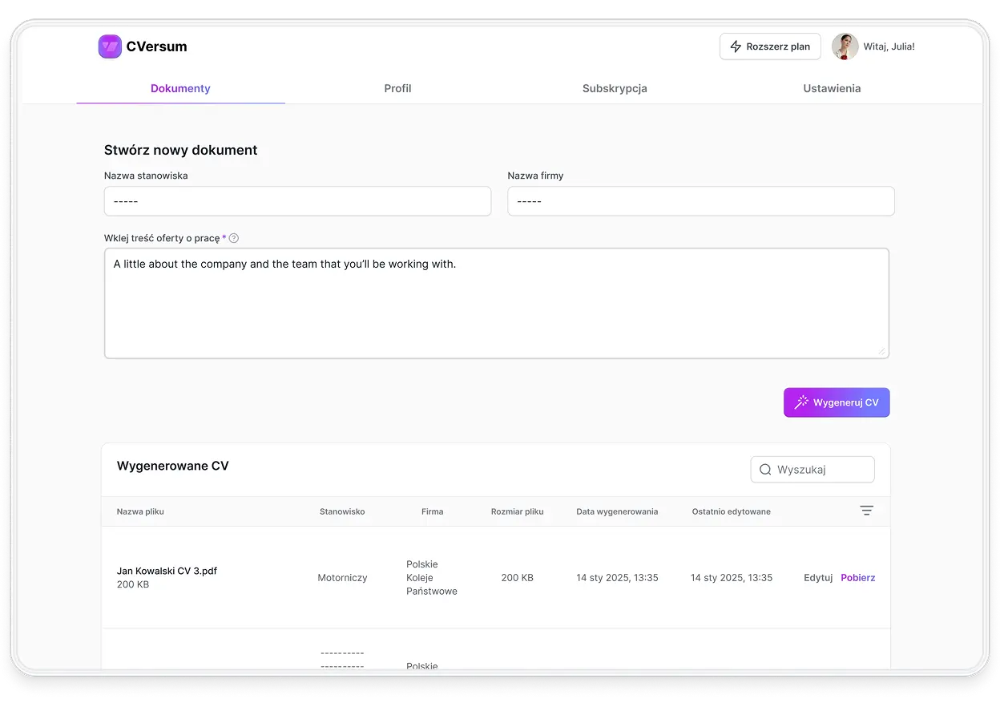
Task: Click Edytuj for Jan Kowalski CV 3.pdf
Action: click(x=818, y=578)
